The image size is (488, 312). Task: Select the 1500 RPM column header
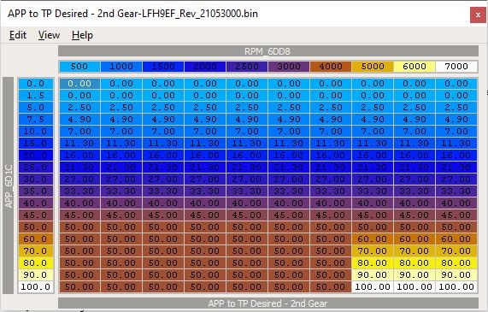point(163,67)
